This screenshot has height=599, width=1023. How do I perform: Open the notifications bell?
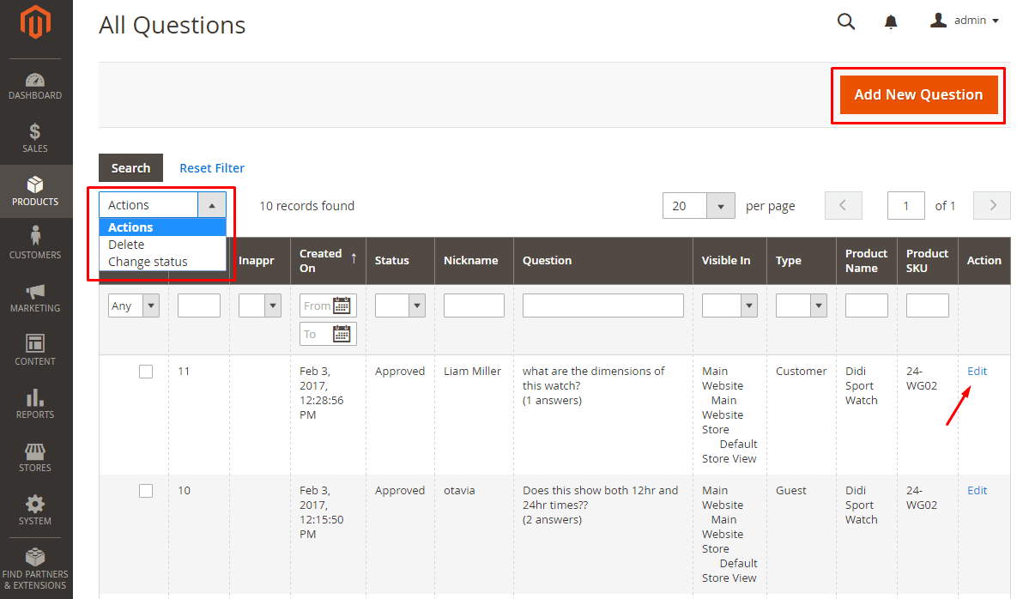(891, 21)
